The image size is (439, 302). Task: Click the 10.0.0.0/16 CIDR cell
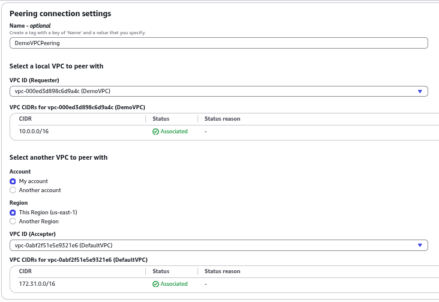pyautogui.click(x=34, y=131)
